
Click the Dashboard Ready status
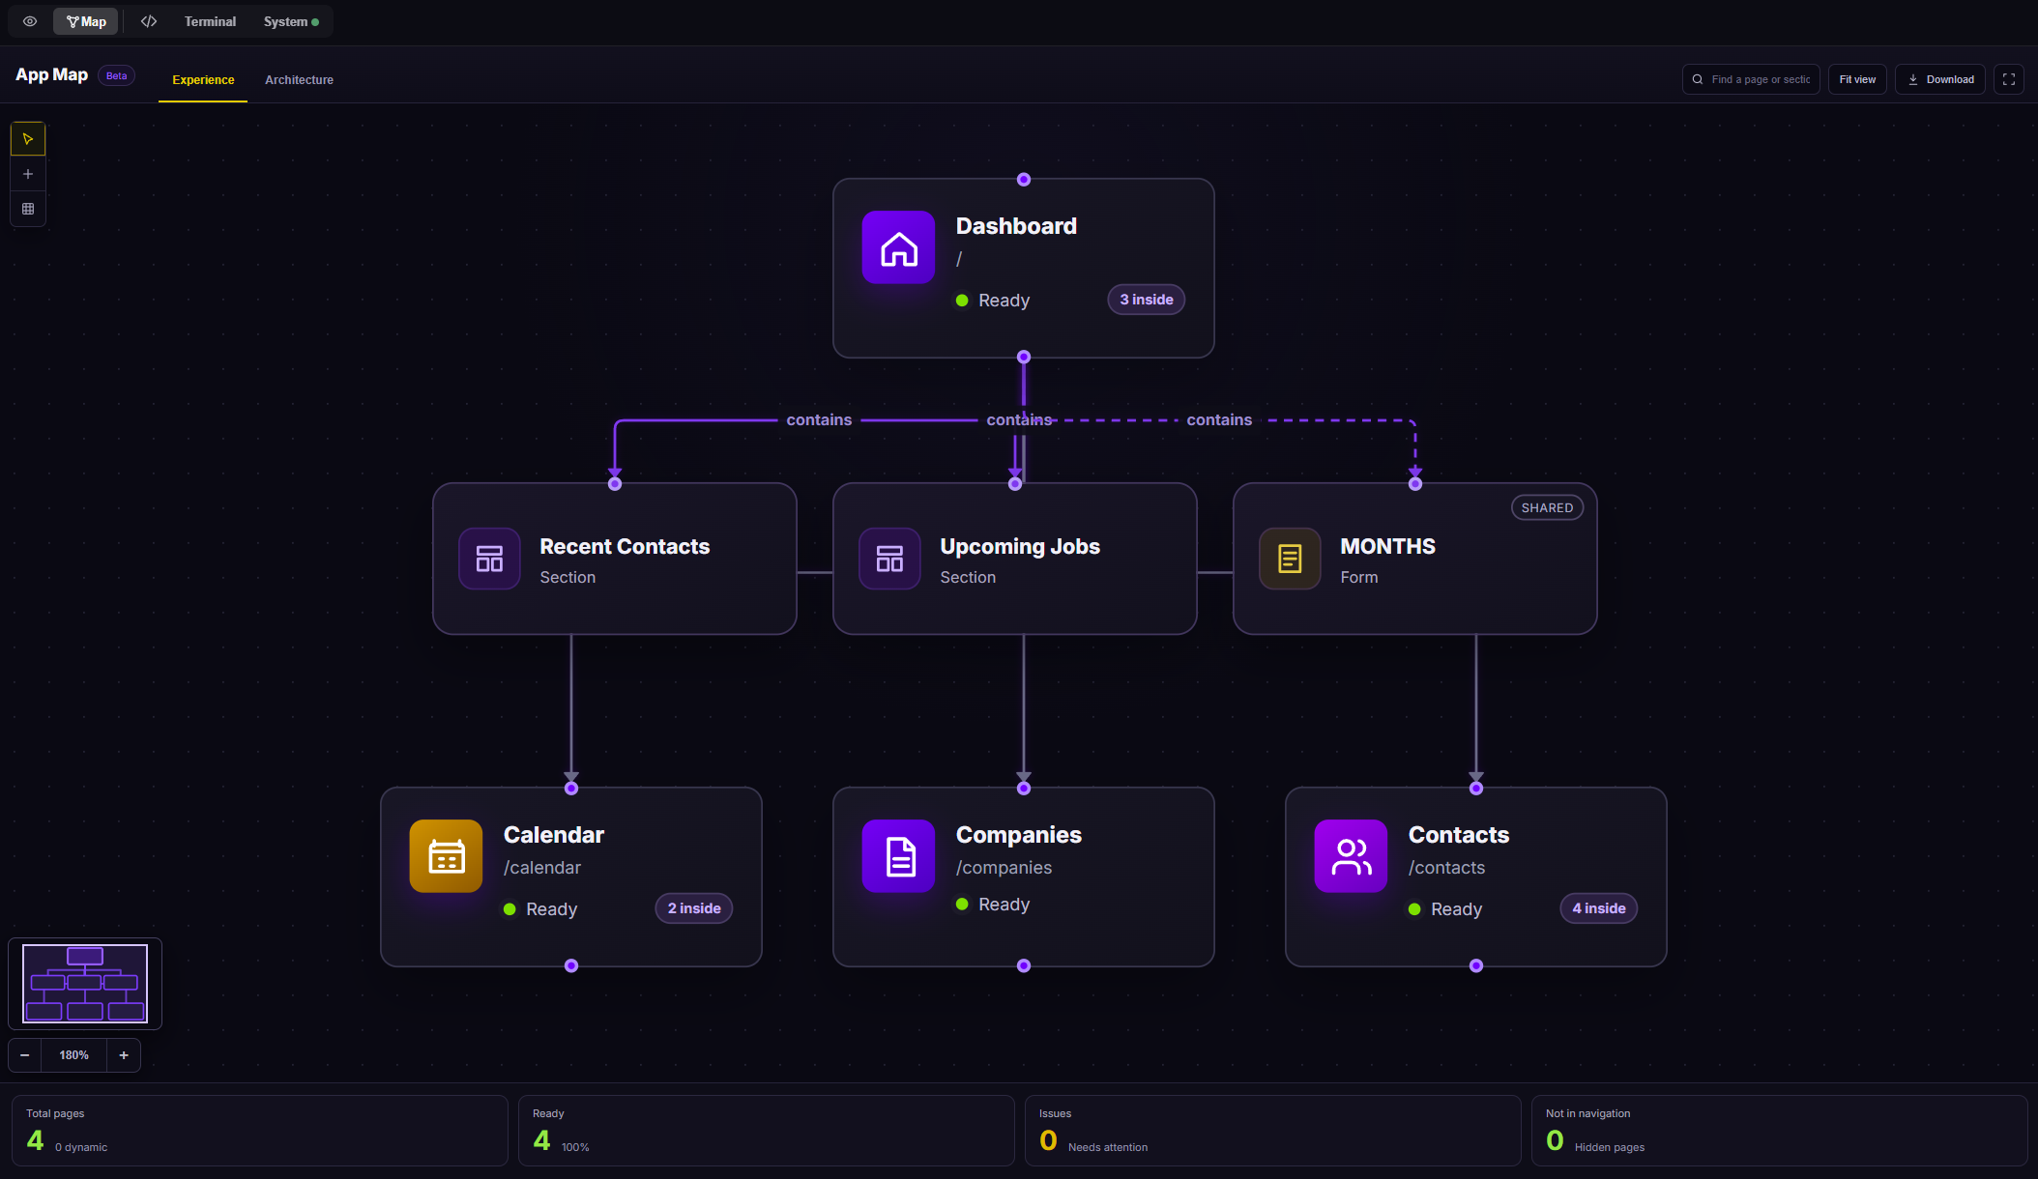tap(993, 301)
